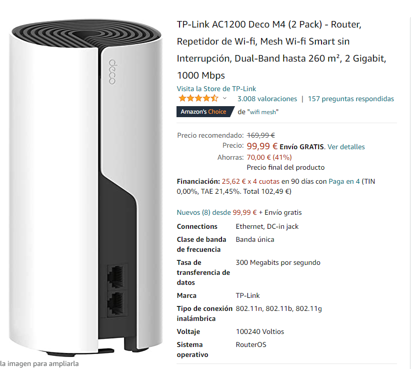Expand the rating breakdown chevron

224,99
